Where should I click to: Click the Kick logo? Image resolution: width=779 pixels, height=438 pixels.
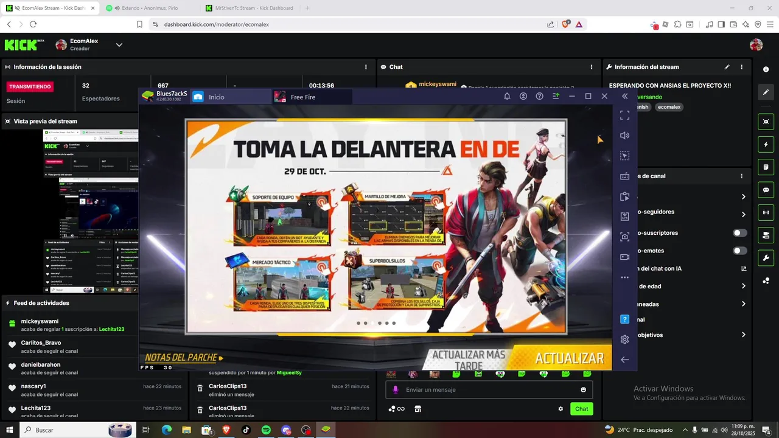(x=24, y=44)
